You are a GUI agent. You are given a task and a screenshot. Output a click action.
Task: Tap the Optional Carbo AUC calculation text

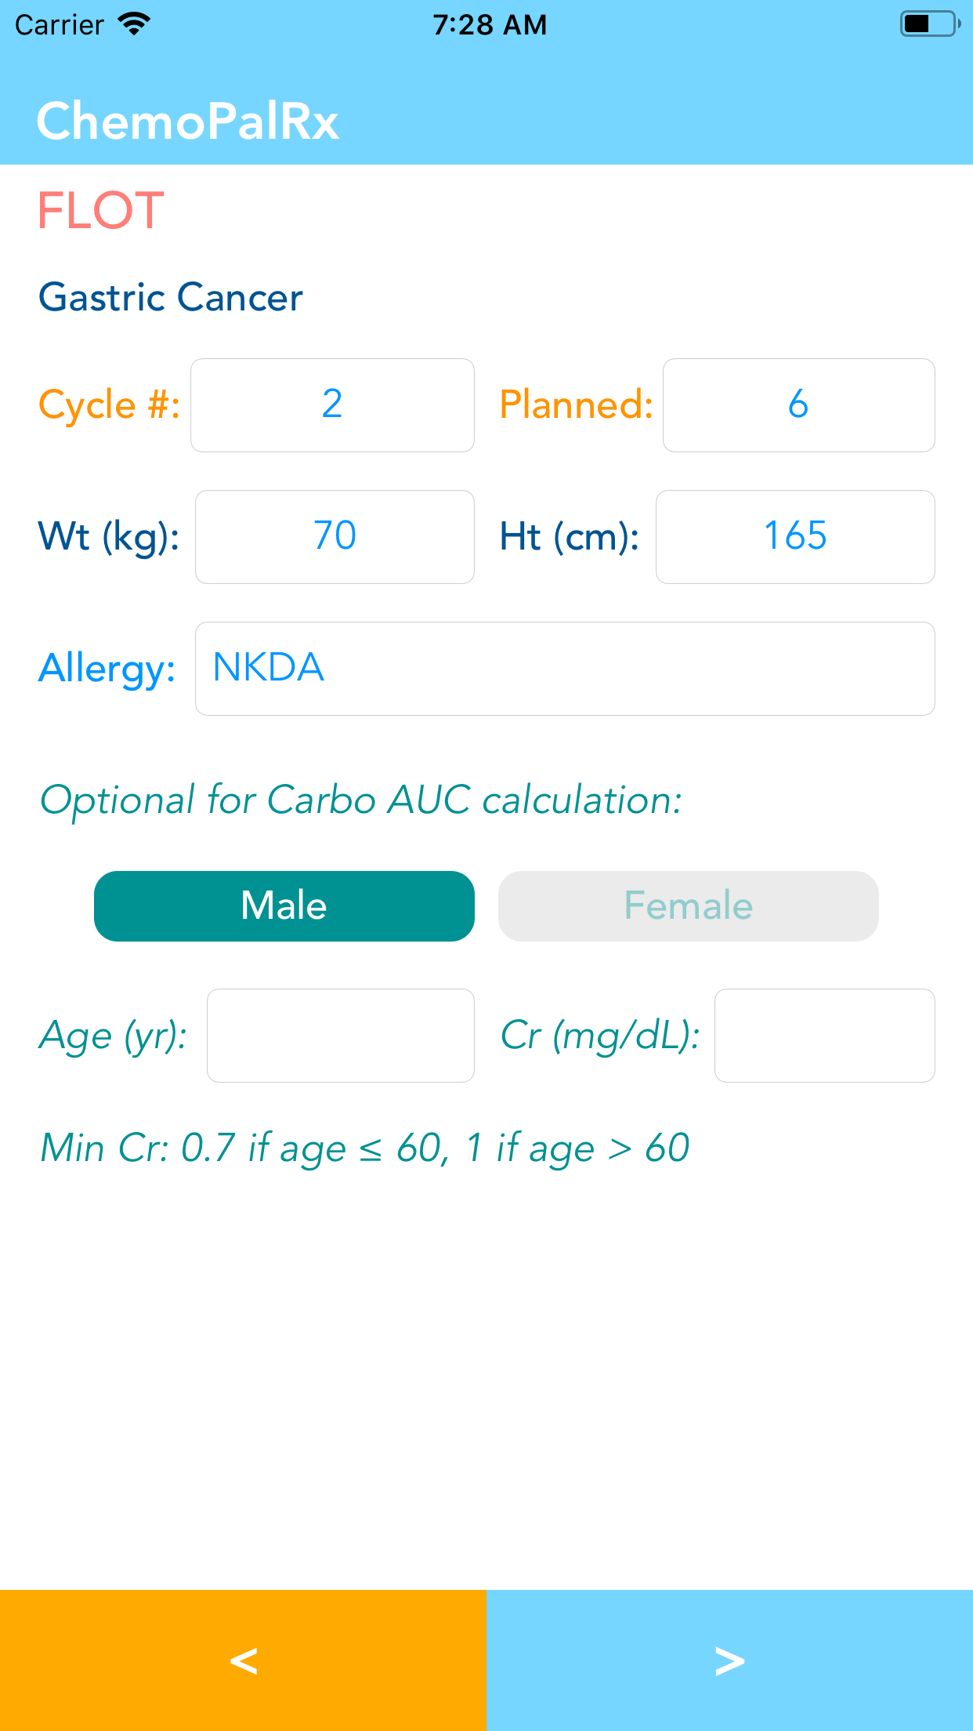pos(360,800)
